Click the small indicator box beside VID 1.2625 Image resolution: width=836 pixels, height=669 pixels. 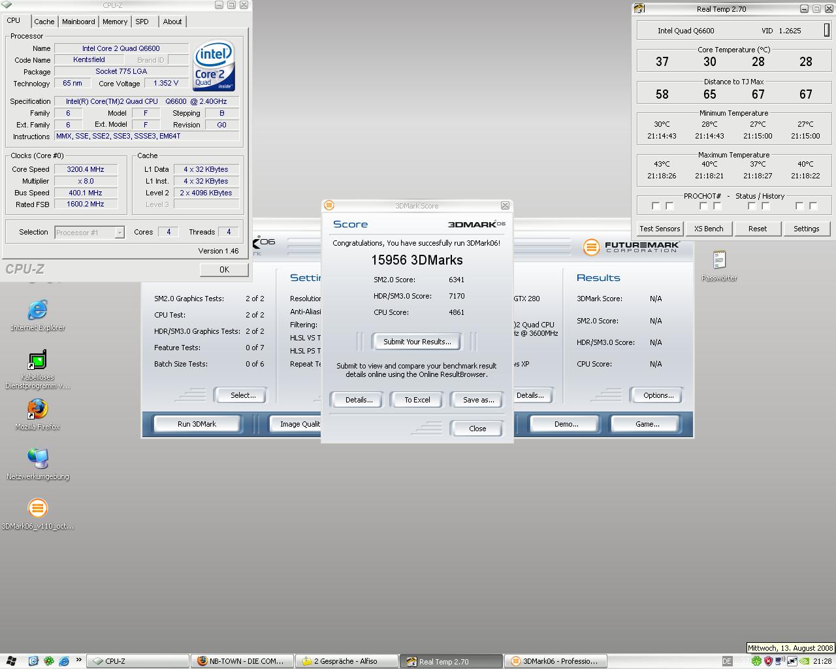[826, 30]
